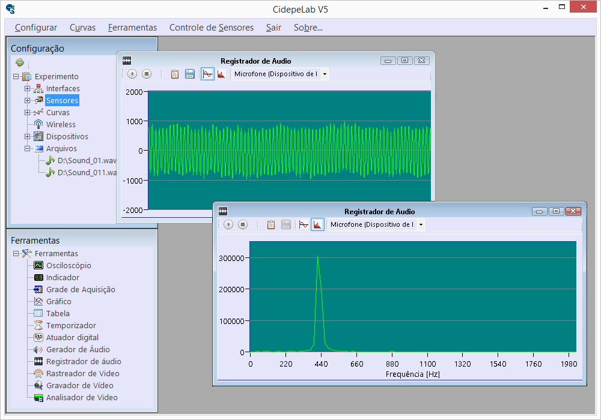The image size is (601, 420).
Task: Click Experimento clipboard icon
Action: point(26,77)
